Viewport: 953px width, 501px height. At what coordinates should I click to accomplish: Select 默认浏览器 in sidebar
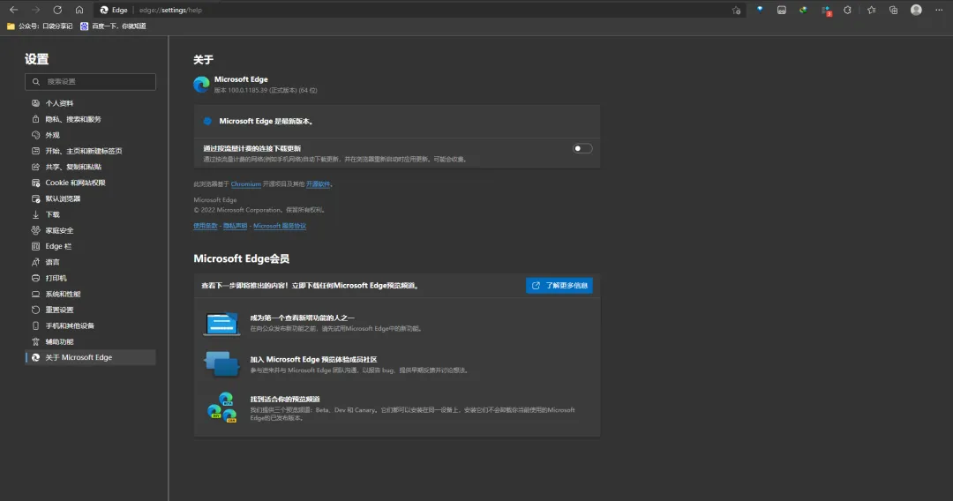tap(90, 198)
